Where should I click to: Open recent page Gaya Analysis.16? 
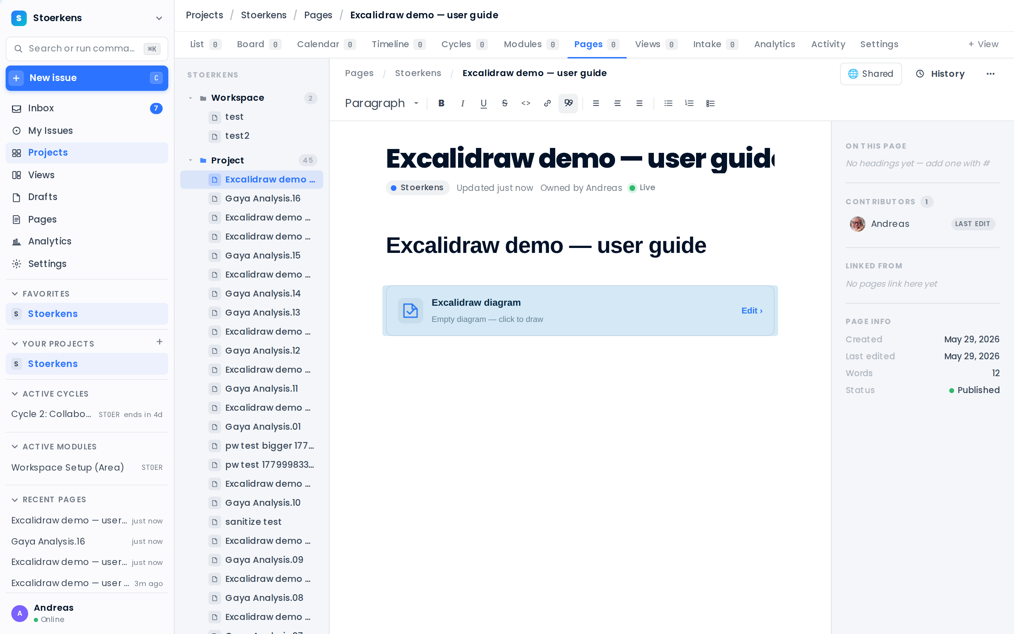click(x=87, y=541)
